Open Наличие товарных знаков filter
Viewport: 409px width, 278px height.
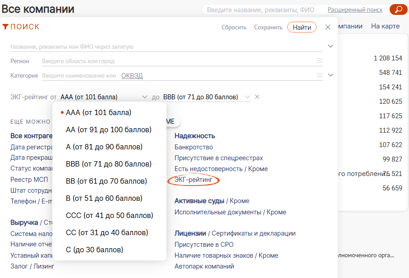click(214, 255)
